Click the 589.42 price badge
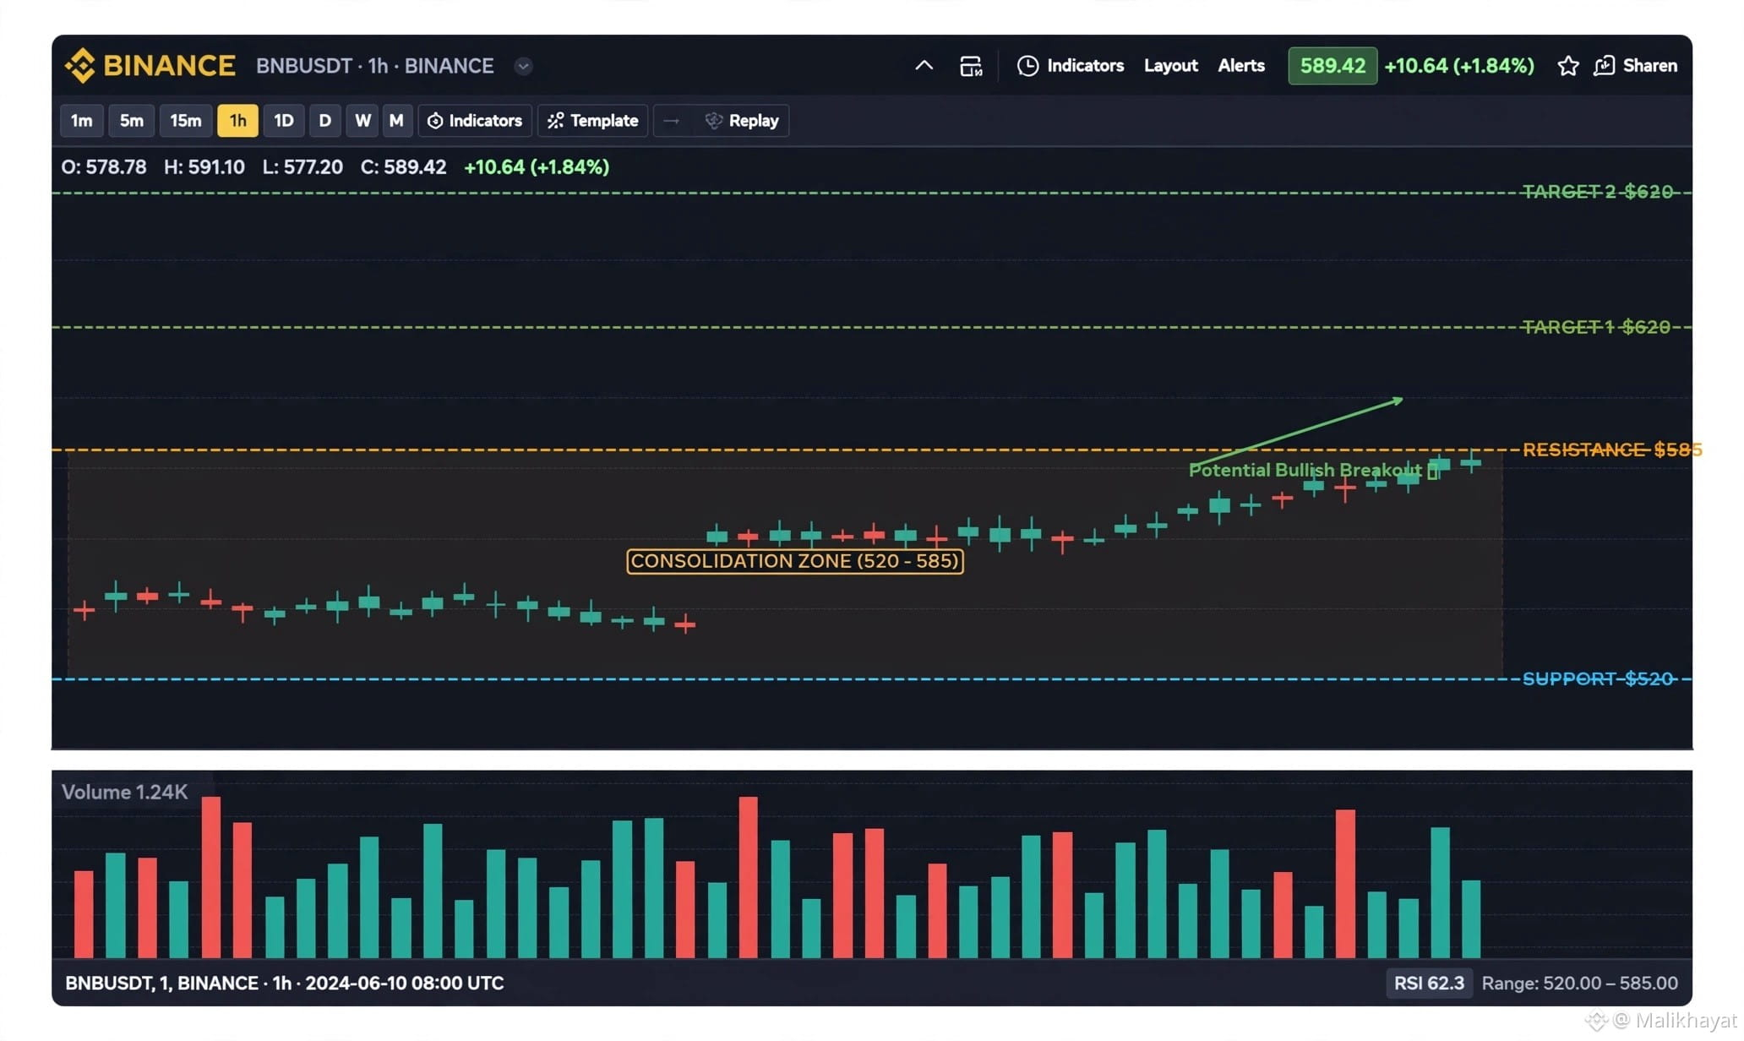1744x1041 pixels. coord(1332,66)
